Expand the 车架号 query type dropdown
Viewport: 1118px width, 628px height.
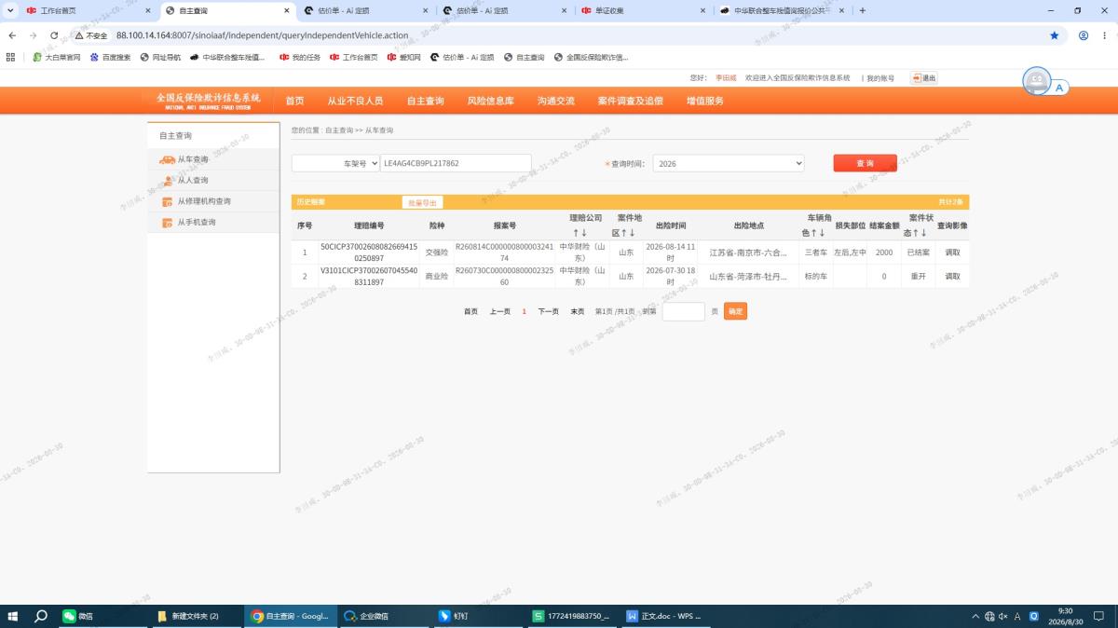tap(335, 163)
